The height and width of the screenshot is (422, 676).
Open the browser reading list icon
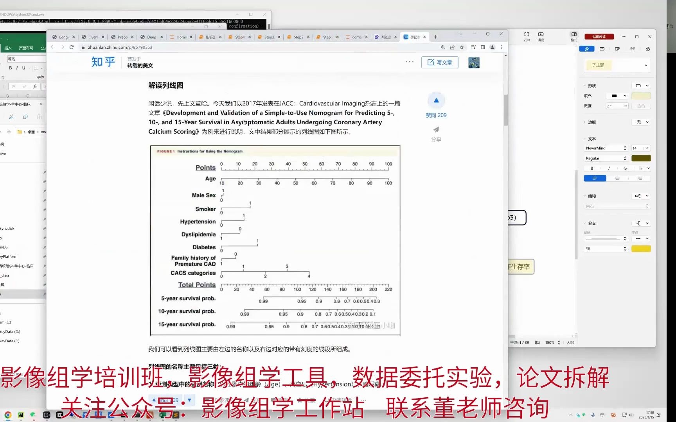tap(473, 47)
